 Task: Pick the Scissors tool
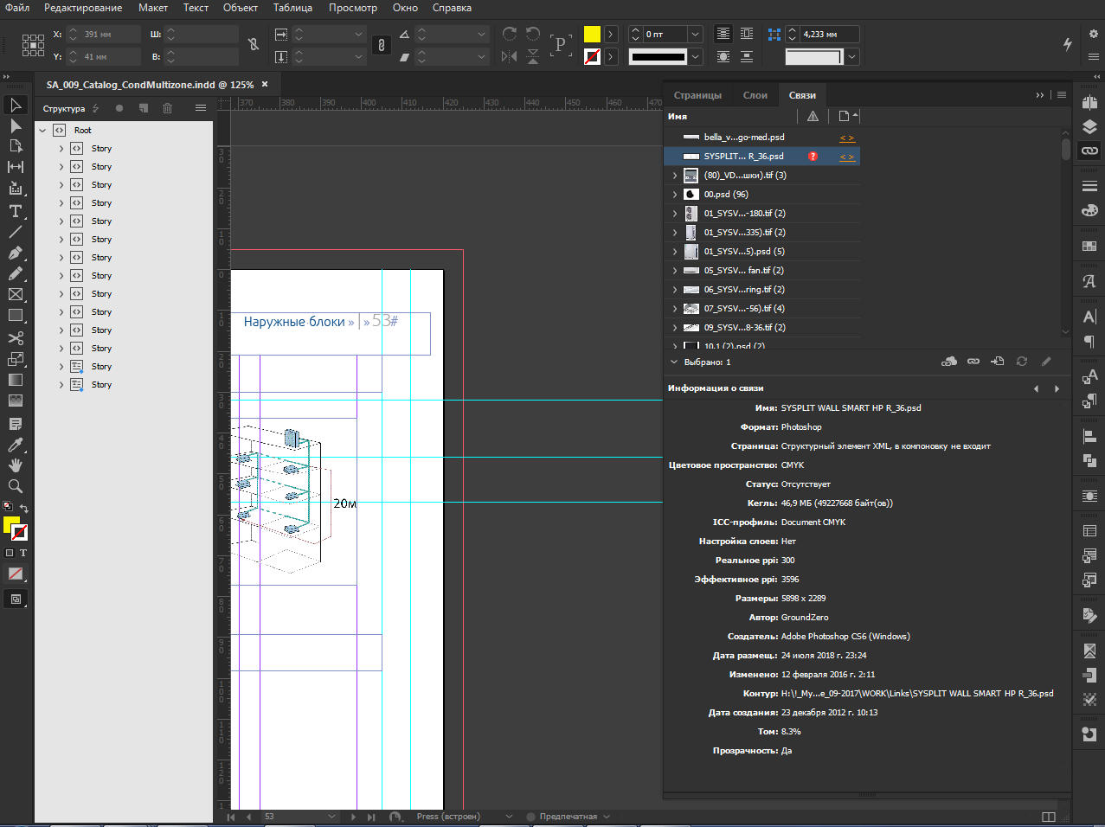[x=16, y=338]
